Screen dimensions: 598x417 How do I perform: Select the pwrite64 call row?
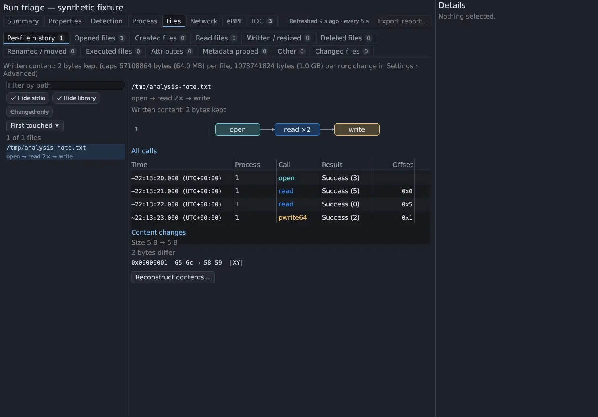tap(280, 218)
